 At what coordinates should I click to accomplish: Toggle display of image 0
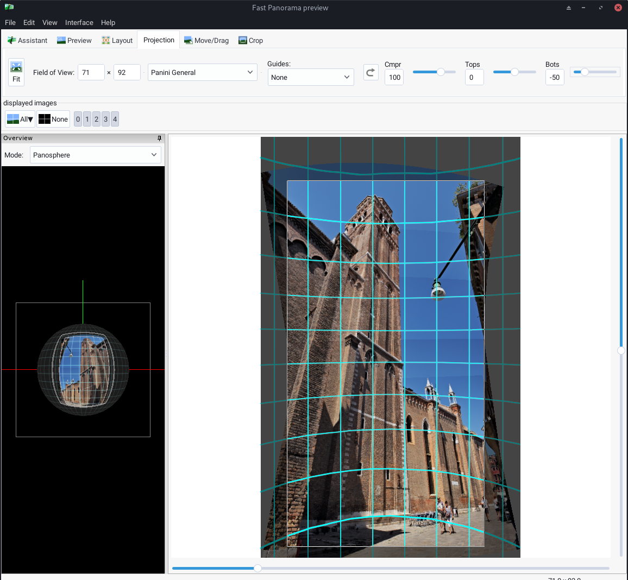(x=78, y=119)
